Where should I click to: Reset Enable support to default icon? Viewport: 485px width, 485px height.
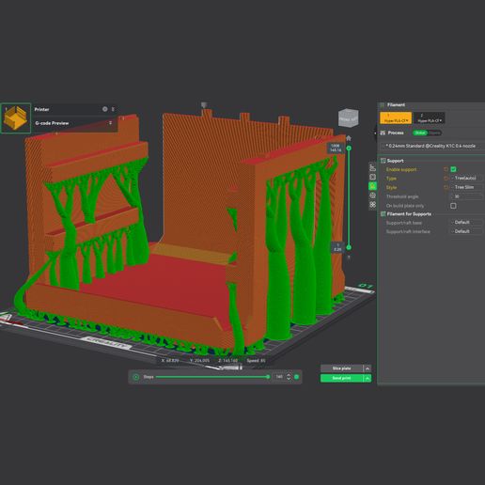tap(446, 169)
